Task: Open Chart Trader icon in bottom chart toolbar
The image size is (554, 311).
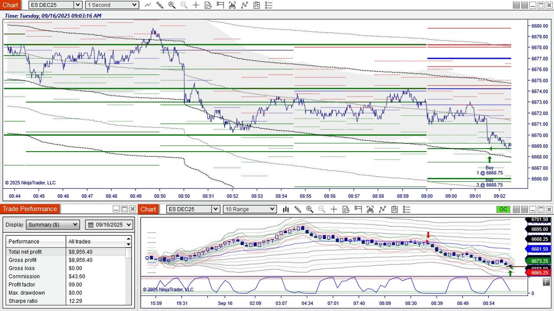Action: (358, 209)
